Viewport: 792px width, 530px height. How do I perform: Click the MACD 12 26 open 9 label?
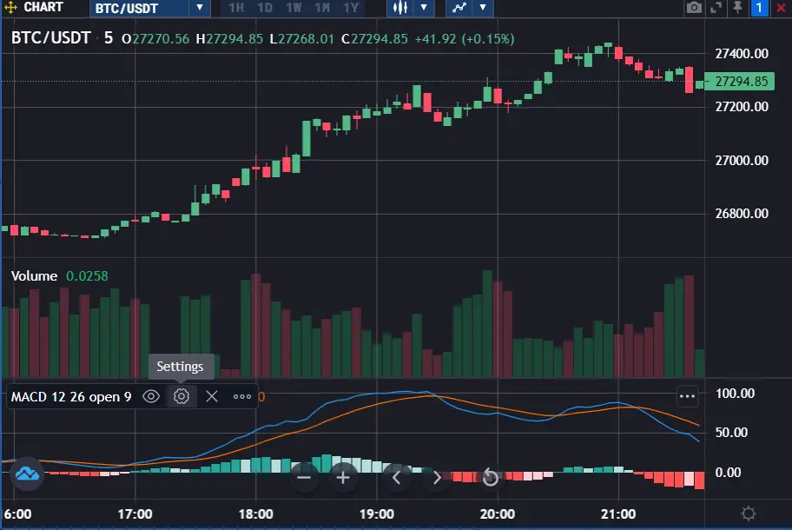point(71,397)
